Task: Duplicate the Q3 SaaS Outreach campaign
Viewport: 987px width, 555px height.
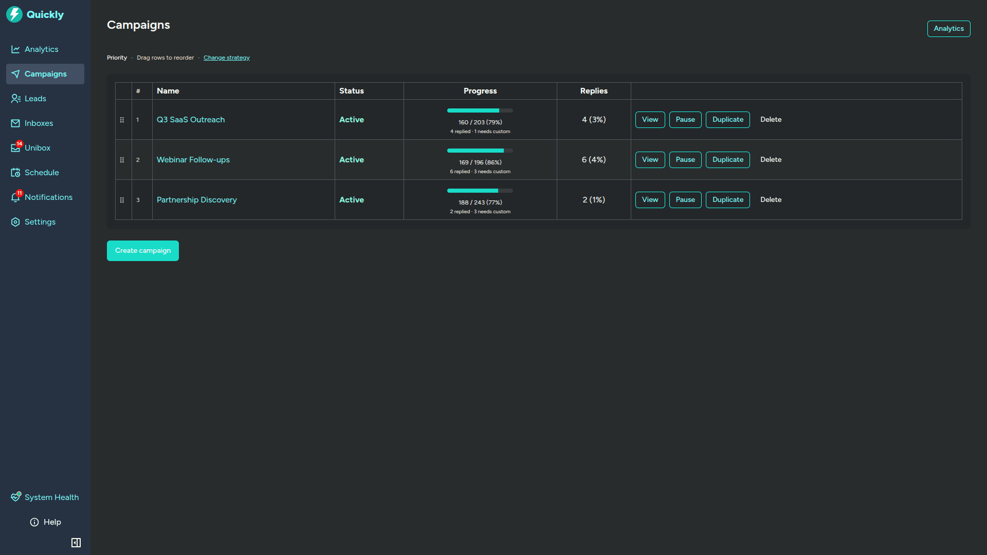Action: click(728, 120)
